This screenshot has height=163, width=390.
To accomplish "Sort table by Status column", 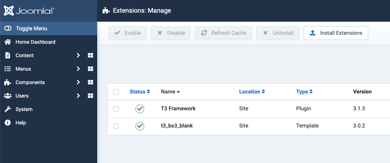I will pyautogui.click(x=140, y=92).
